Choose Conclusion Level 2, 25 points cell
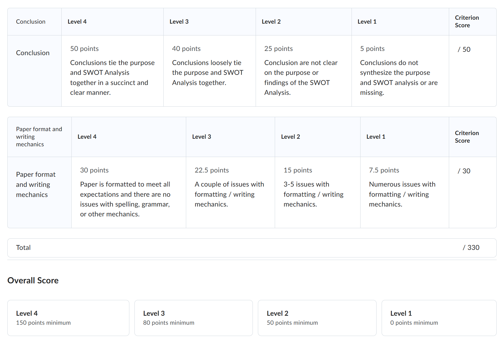 click(303, 71)
